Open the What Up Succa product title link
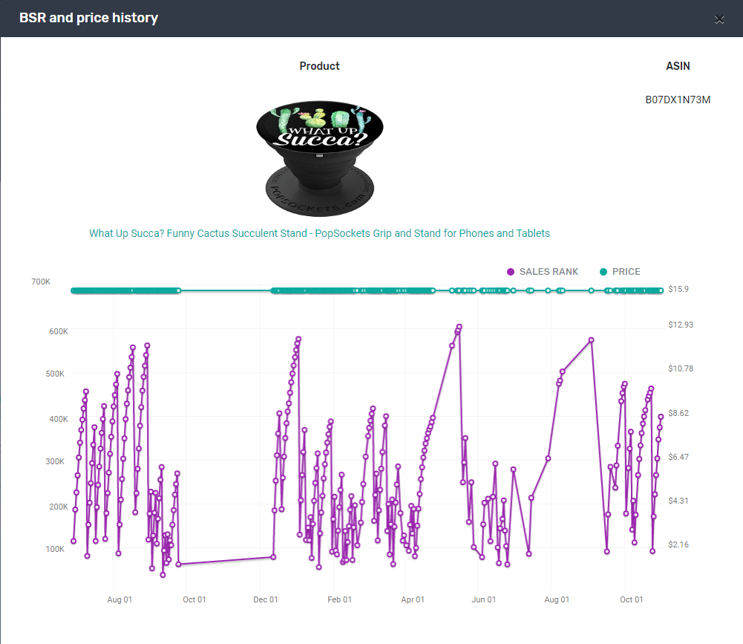 click(319, 233)
